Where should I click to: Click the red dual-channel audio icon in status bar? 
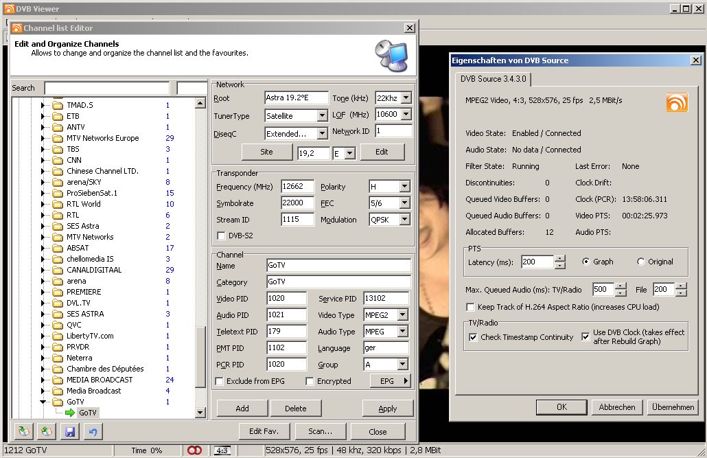[x=194, y=450]
